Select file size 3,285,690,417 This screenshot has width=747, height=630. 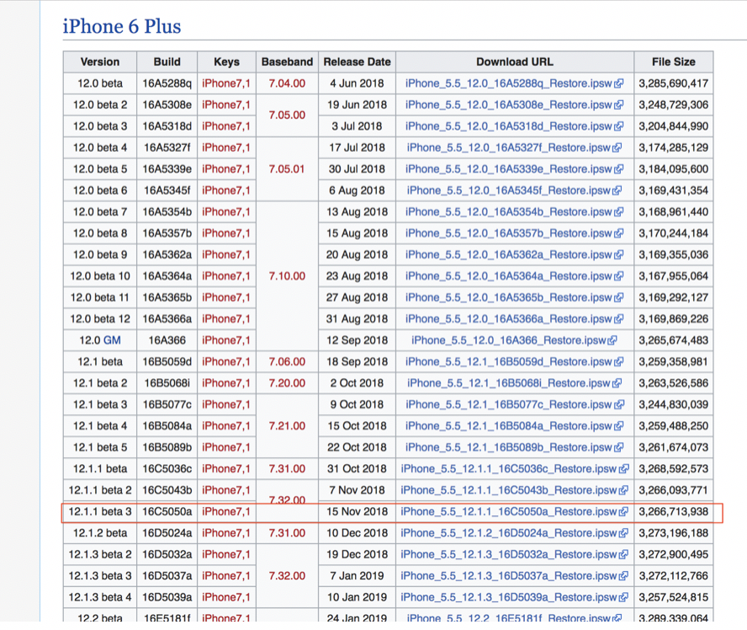(674, 83)
